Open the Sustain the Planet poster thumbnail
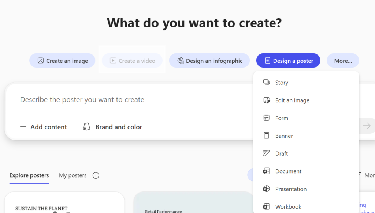Screen dimensions: 375x213 (64, 203)
